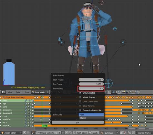Unlink action with X icon
153x135 pixels.
[70, 133]
